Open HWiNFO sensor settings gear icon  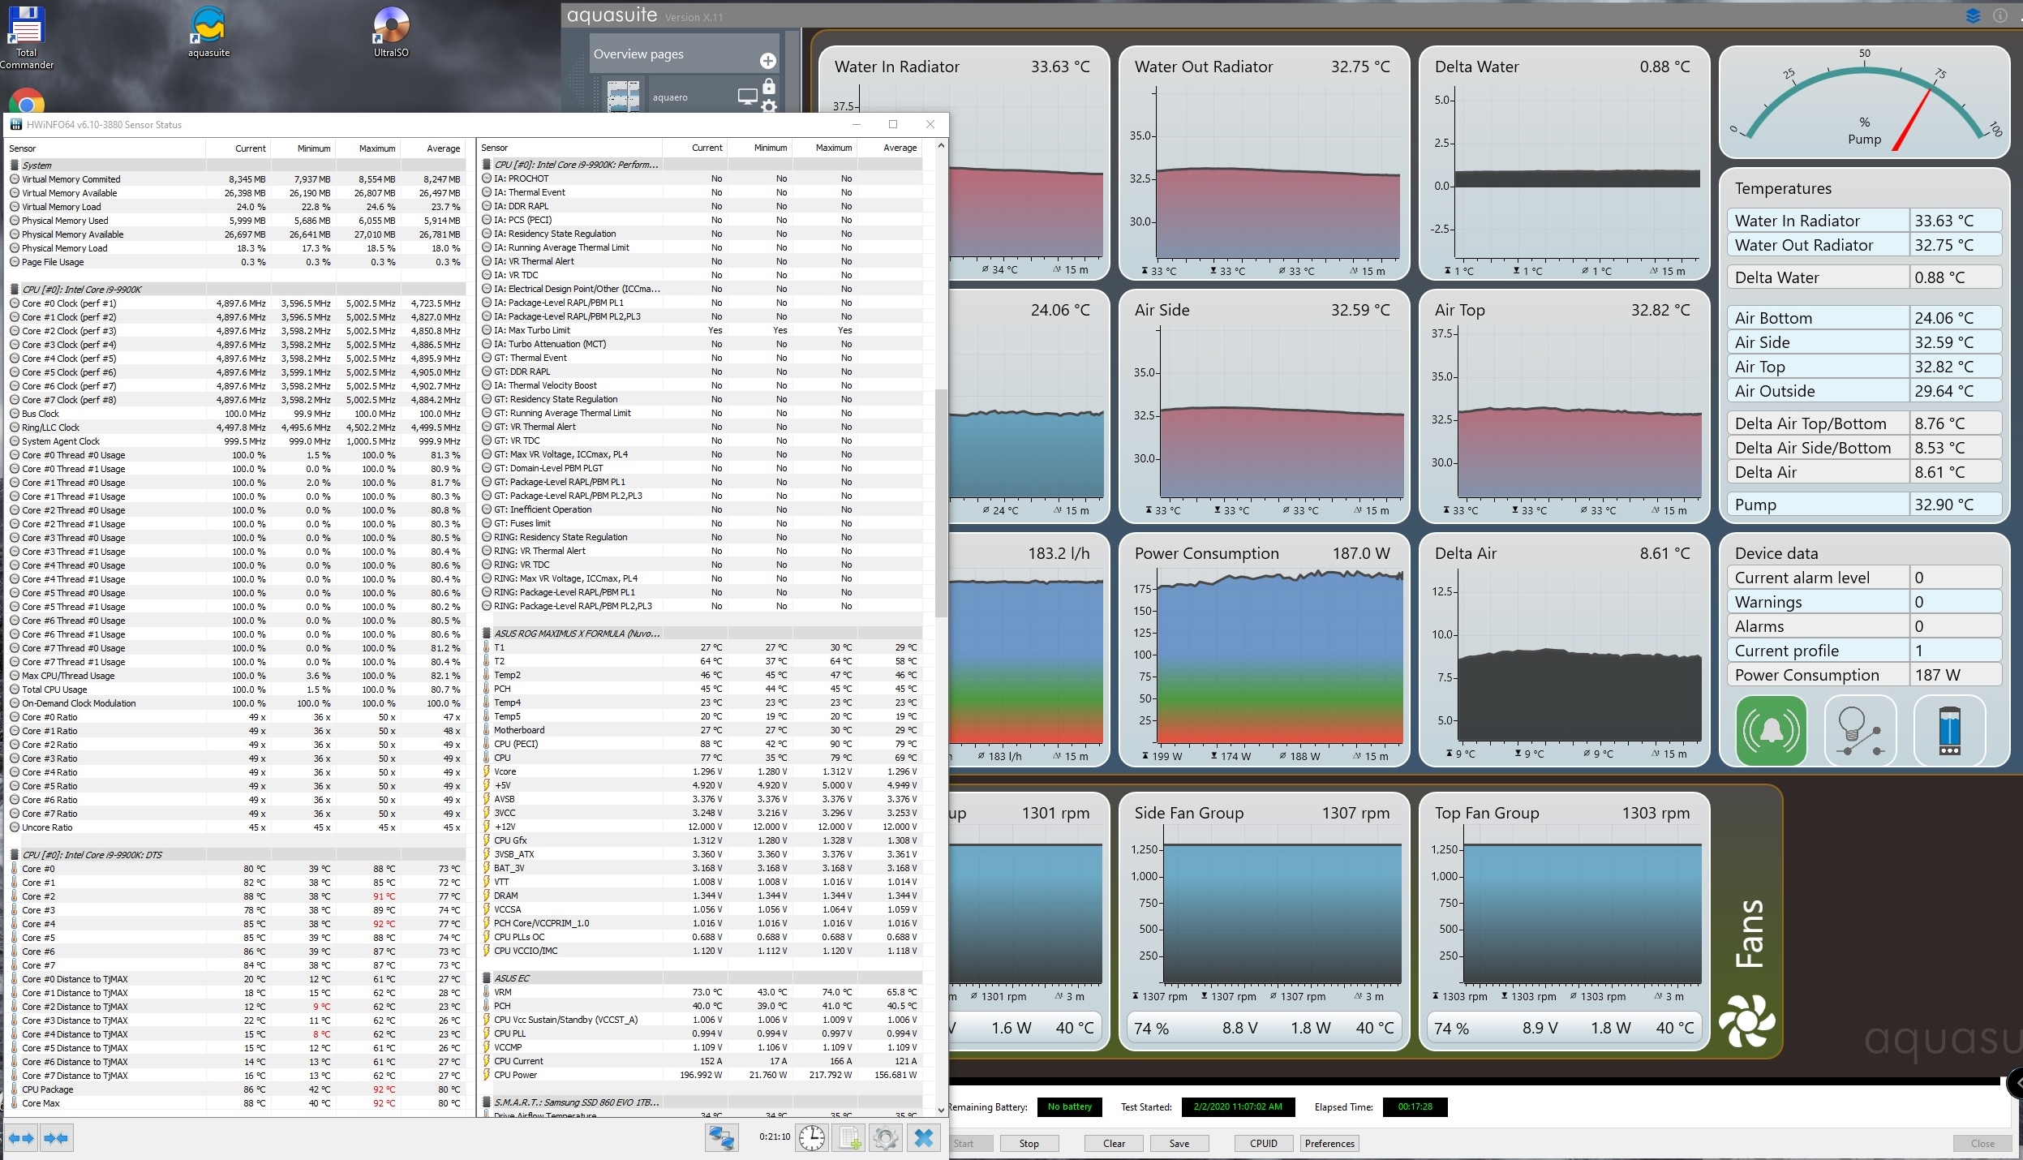[885, 1139]
